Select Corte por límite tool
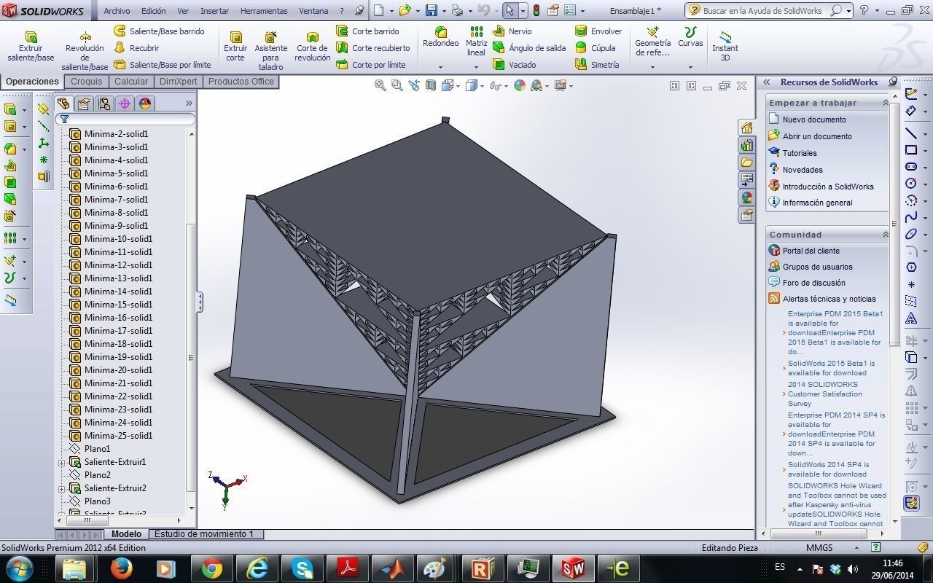 (371, 65)
